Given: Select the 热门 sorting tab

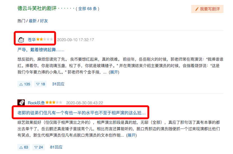Looking at the screenshot, I should [21, 21].
